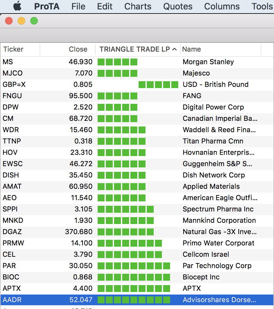Select the AMAT ticker
This screenshot has height=309, width=274.
pos(12,187)
